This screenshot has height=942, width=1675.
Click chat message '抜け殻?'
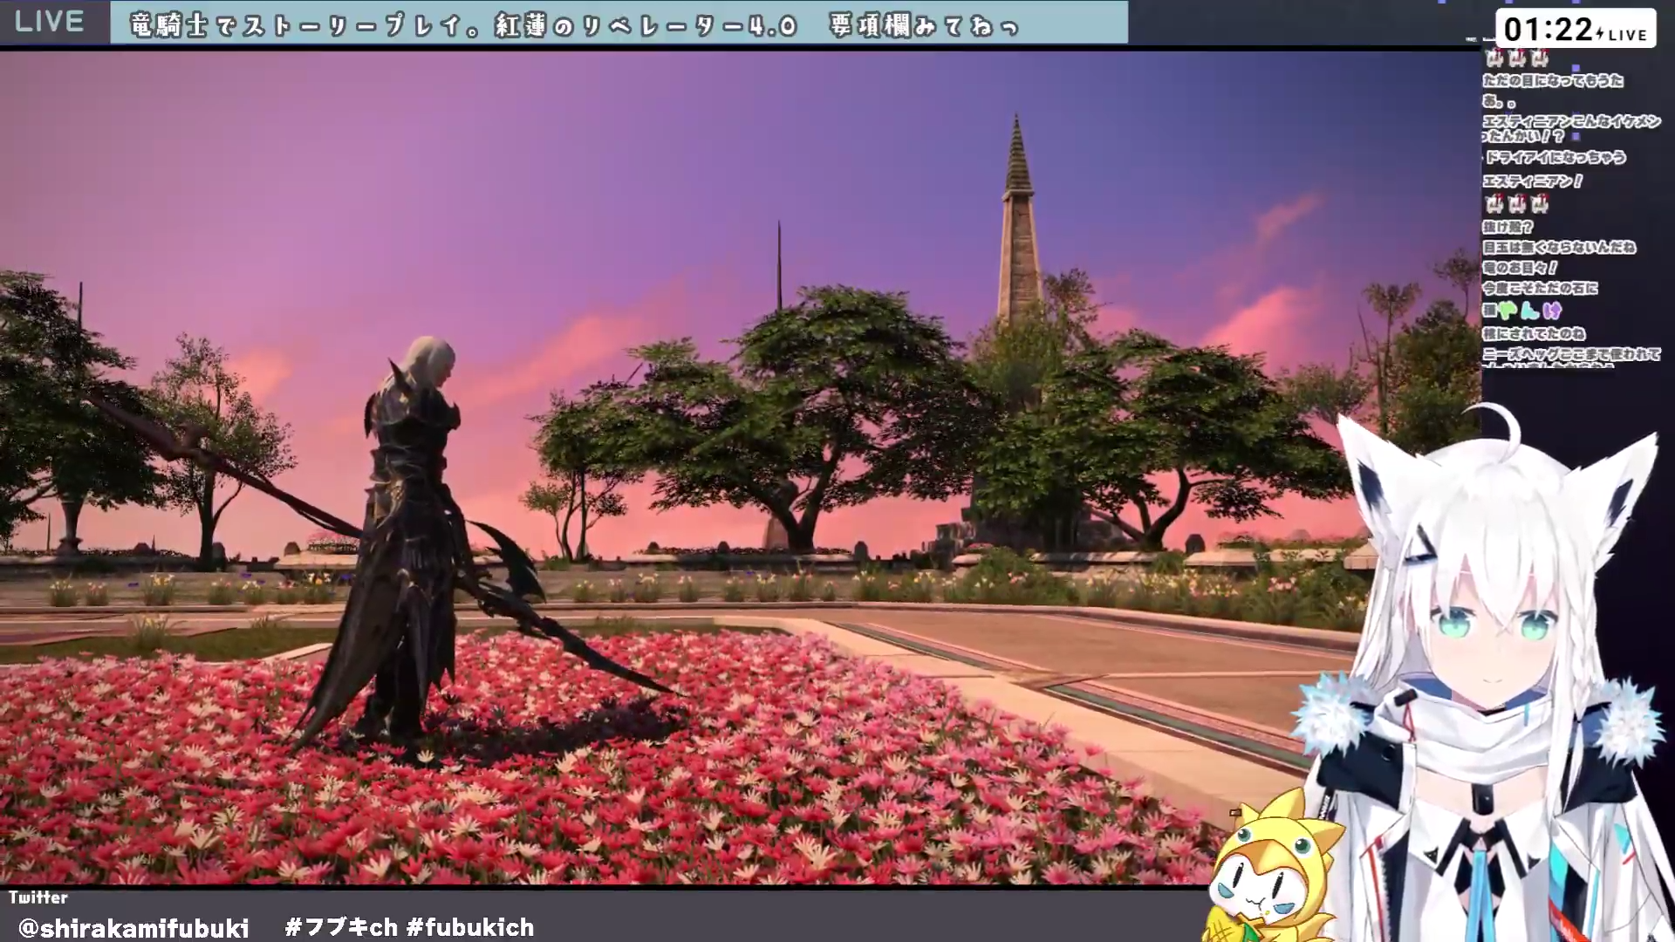[1507, 227]
